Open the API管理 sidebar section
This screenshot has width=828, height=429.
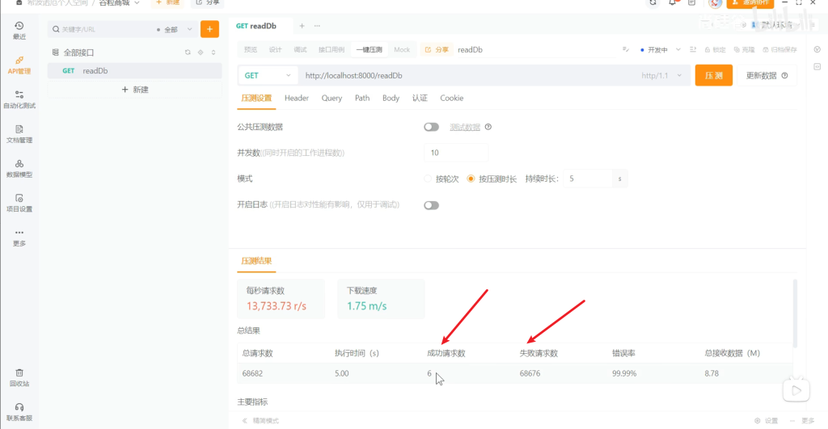(x=19, y=65)
